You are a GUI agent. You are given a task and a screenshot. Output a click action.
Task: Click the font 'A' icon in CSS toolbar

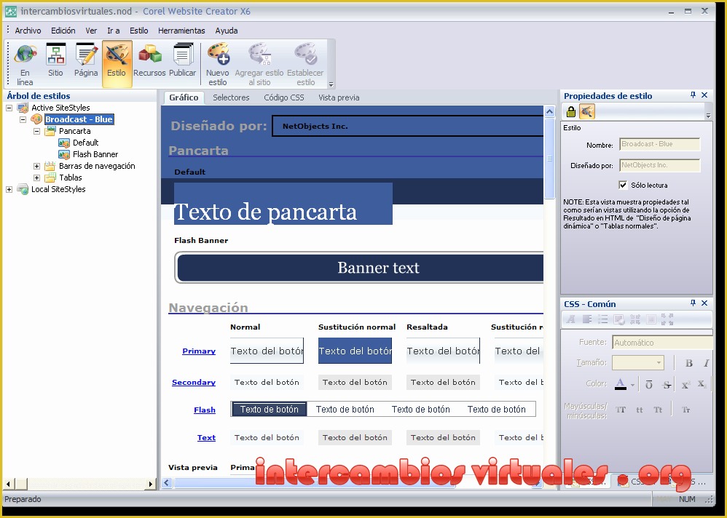(x=571, y=319)
